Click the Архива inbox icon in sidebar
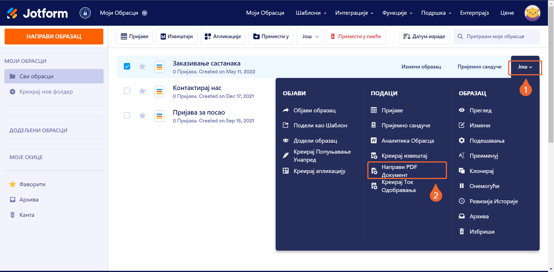This screenshot has height=272, width=554. (12, 200)
